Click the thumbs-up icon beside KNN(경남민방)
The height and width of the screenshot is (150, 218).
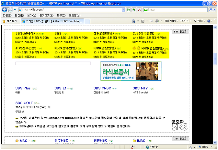pos(134,48)
